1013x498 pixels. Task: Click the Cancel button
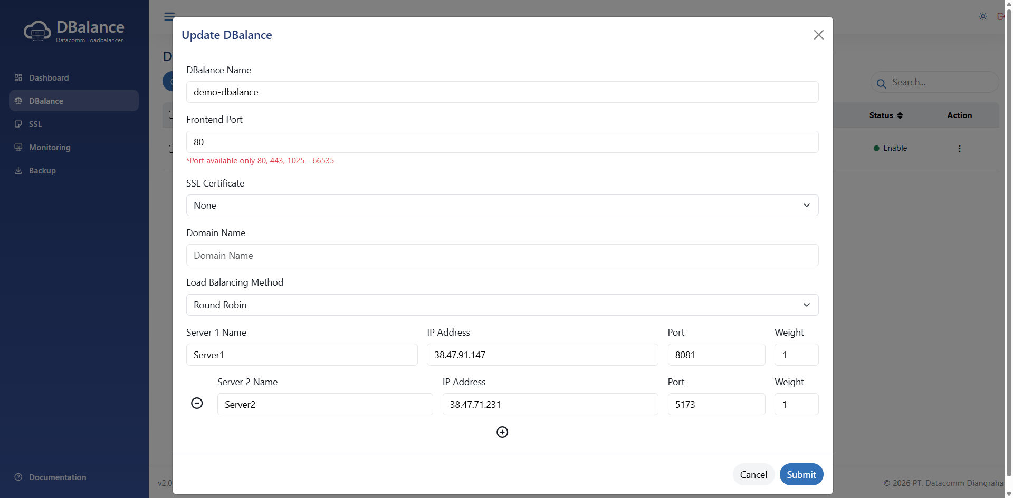click(x=753, y=474)
